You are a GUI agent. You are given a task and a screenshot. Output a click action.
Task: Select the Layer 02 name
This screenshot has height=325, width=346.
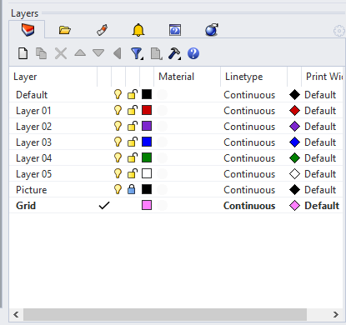(x=33, y=127)
